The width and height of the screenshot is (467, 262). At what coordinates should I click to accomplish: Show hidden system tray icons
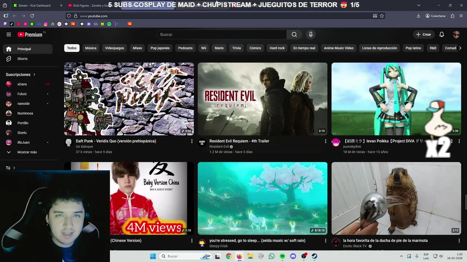pyautogui.click(x=401, y=256)
